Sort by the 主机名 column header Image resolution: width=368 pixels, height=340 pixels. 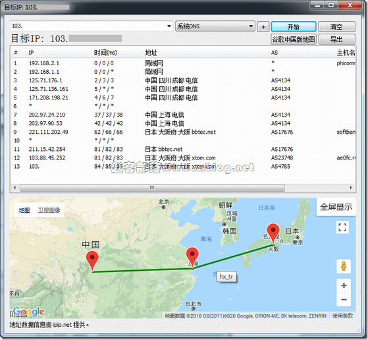(x=345, y=53)
